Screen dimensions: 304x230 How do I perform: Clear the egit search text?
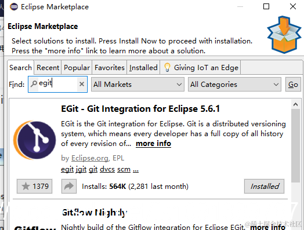coord(82,84)
